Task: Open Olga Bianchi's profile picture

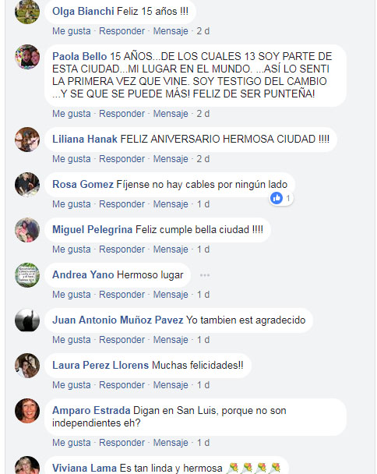Action: [27, 12]
